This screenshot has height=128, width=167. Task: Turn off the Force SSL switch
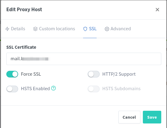[12, 74]
